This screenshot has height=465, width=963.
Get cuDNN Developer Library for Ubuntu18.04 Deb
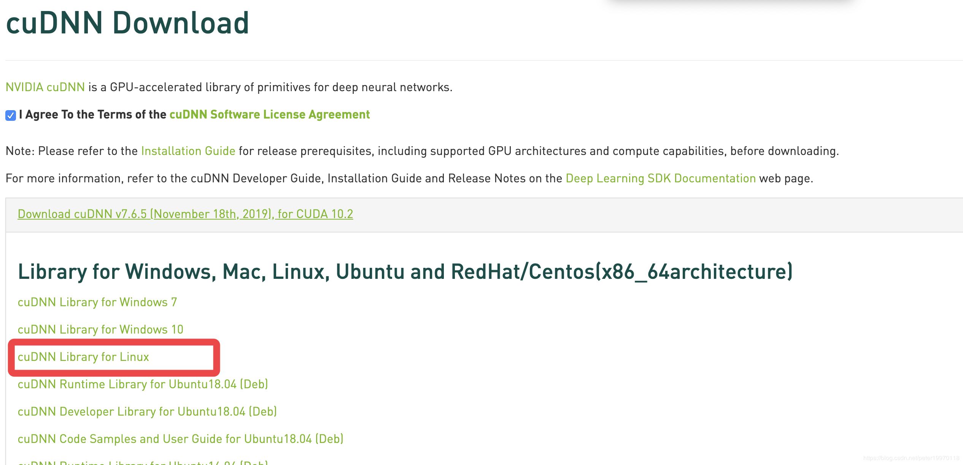point(147,412)
